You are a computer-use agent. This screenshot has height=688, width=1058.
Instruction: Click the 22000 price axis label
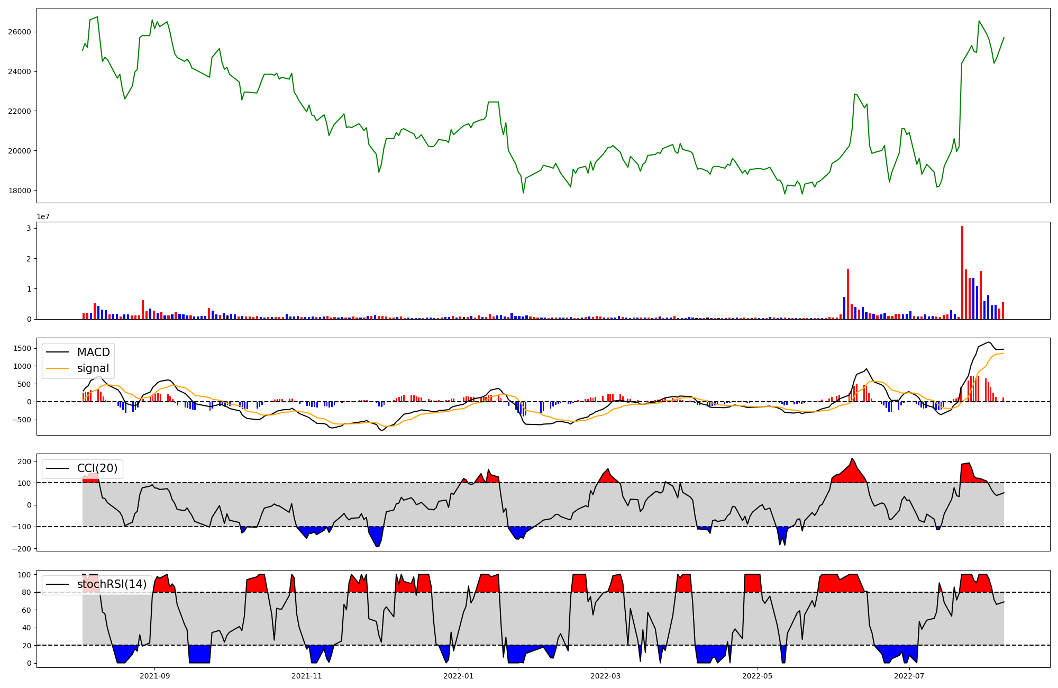(19, 111)
